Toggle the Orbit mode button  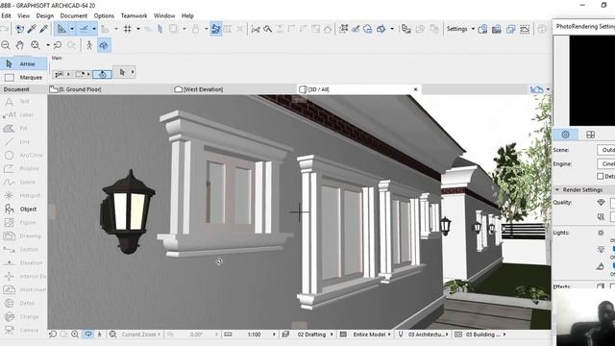click(104, 45)
